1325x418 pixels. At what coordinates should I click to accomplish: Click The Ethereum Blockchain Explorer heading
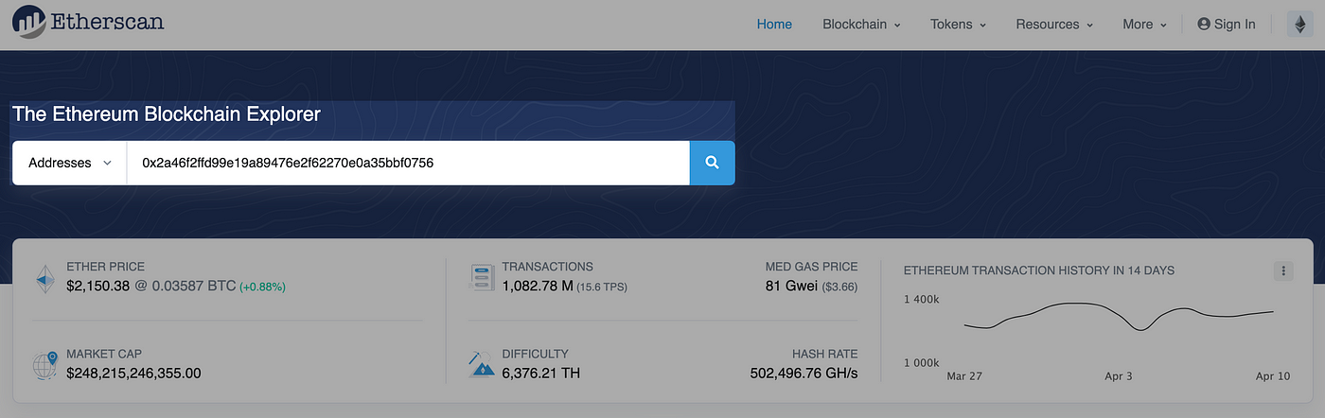[166, 114]
